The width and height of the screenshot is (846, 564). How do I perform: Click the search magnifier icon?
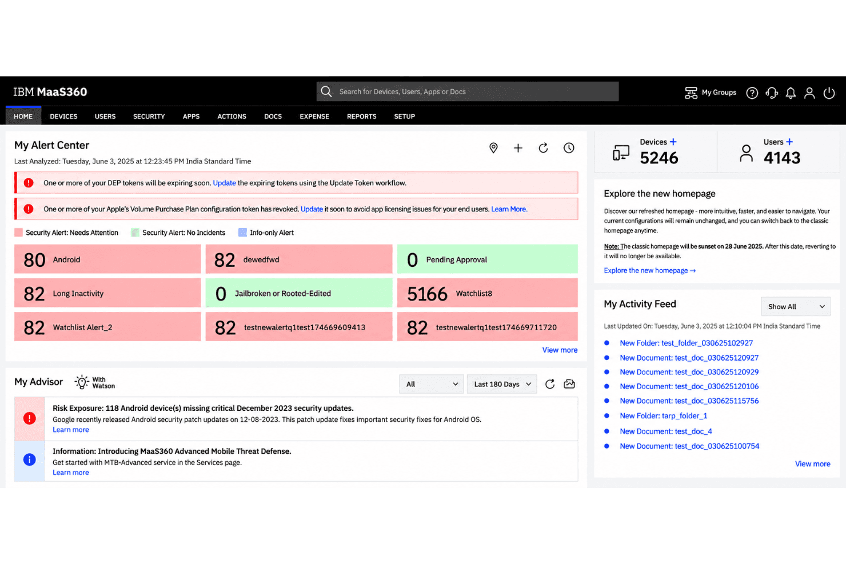[326, 91]
